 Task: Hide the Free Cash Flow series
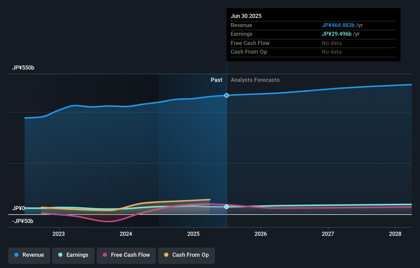point(126,255)
